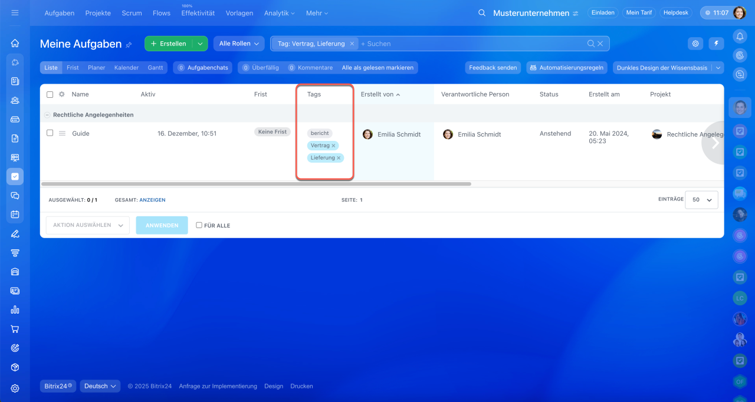
Task: Click the magnifier inside the filter field
Action: [x=591, y=44]
